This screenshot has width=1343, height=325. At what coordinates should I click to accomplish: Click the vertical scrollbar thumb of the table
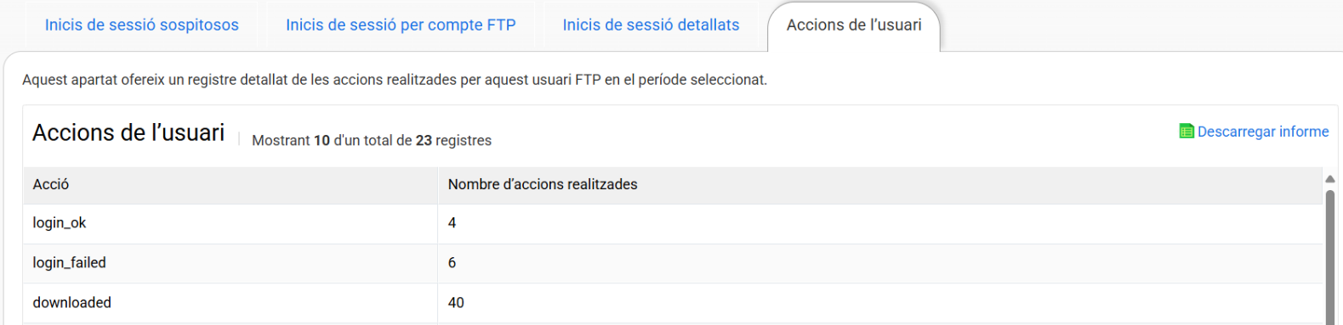click(x=1330, y=256)
